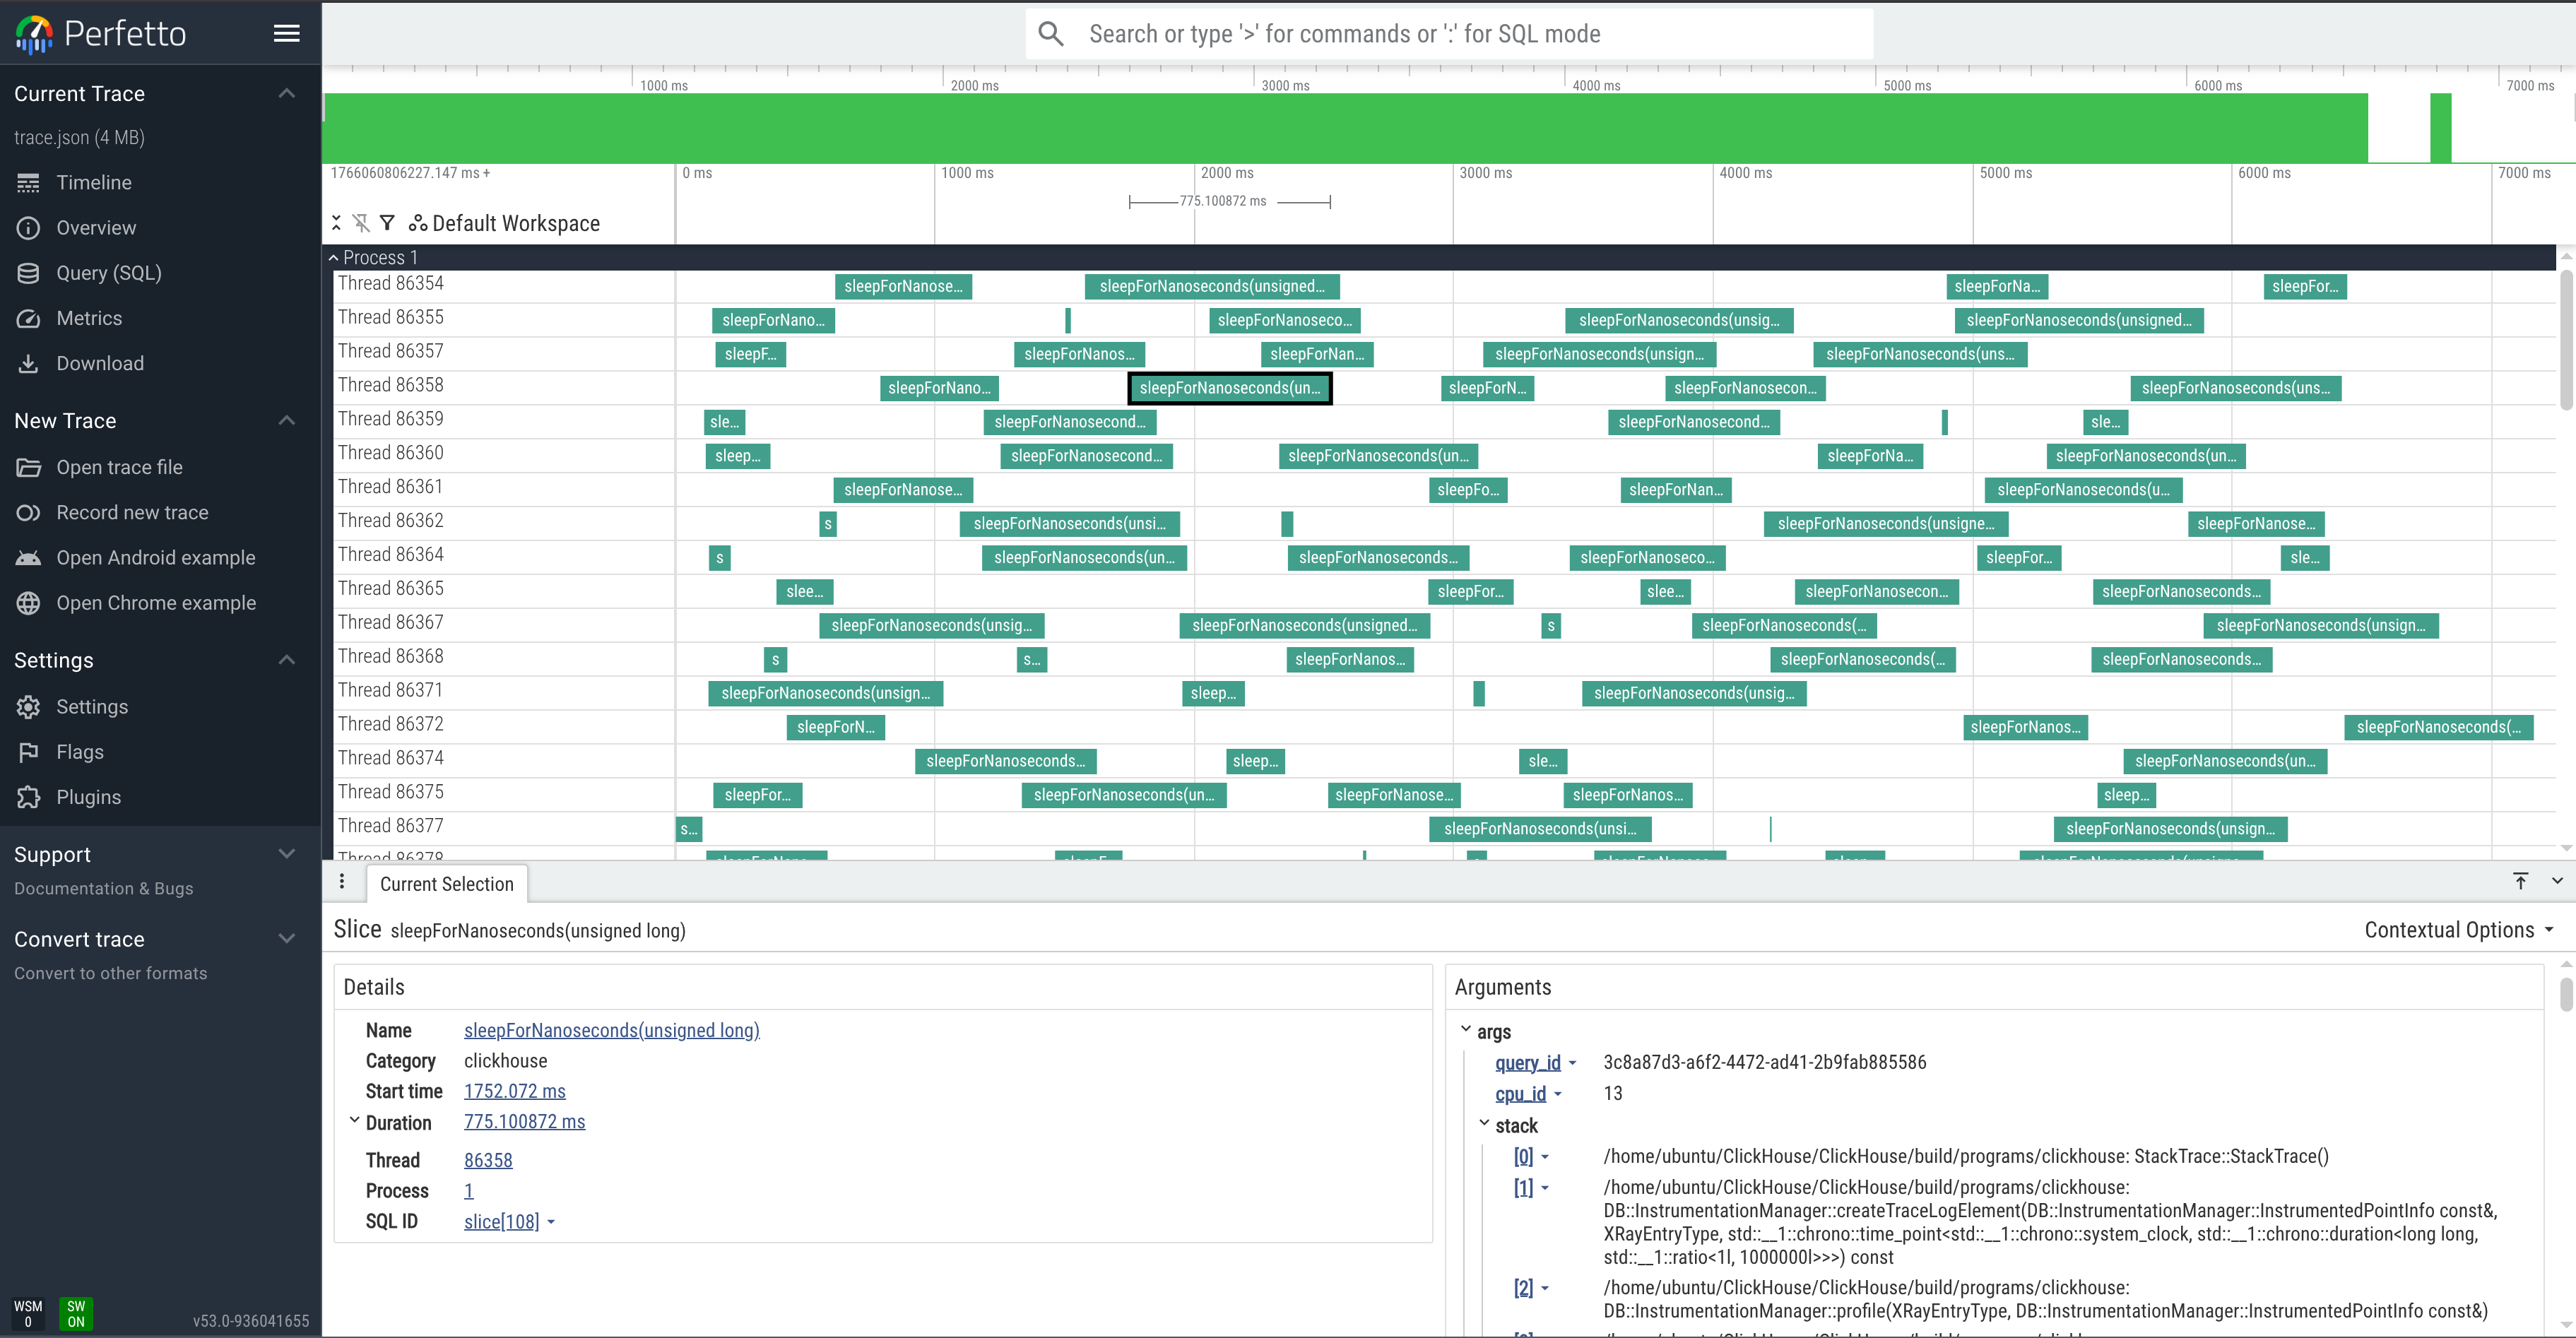Click the collapse all tracks icon
Screen dimensions: 2576x1338
[337, 223]
